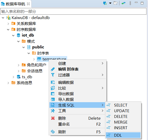Generate a SELECT statement
The height and width of the screenshot is (140, 148).
tap(123, 105)
